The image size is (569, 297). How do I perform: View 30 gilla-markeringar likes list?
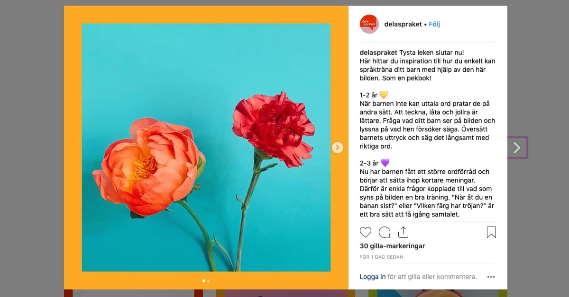click(x=392, y=246)
